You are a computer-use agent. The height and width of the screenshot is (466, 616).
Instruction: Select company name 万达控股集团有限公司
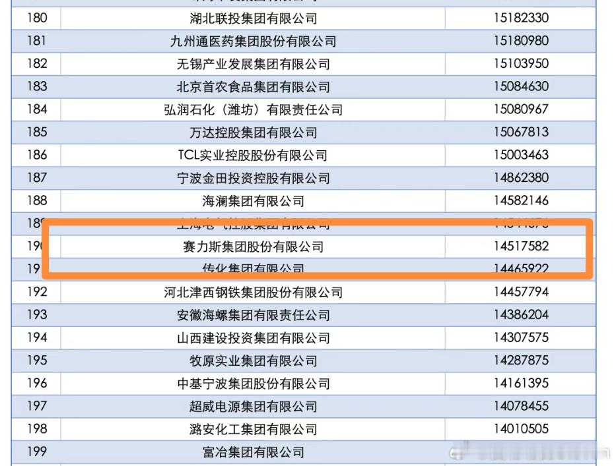click(x=254, y=132)
